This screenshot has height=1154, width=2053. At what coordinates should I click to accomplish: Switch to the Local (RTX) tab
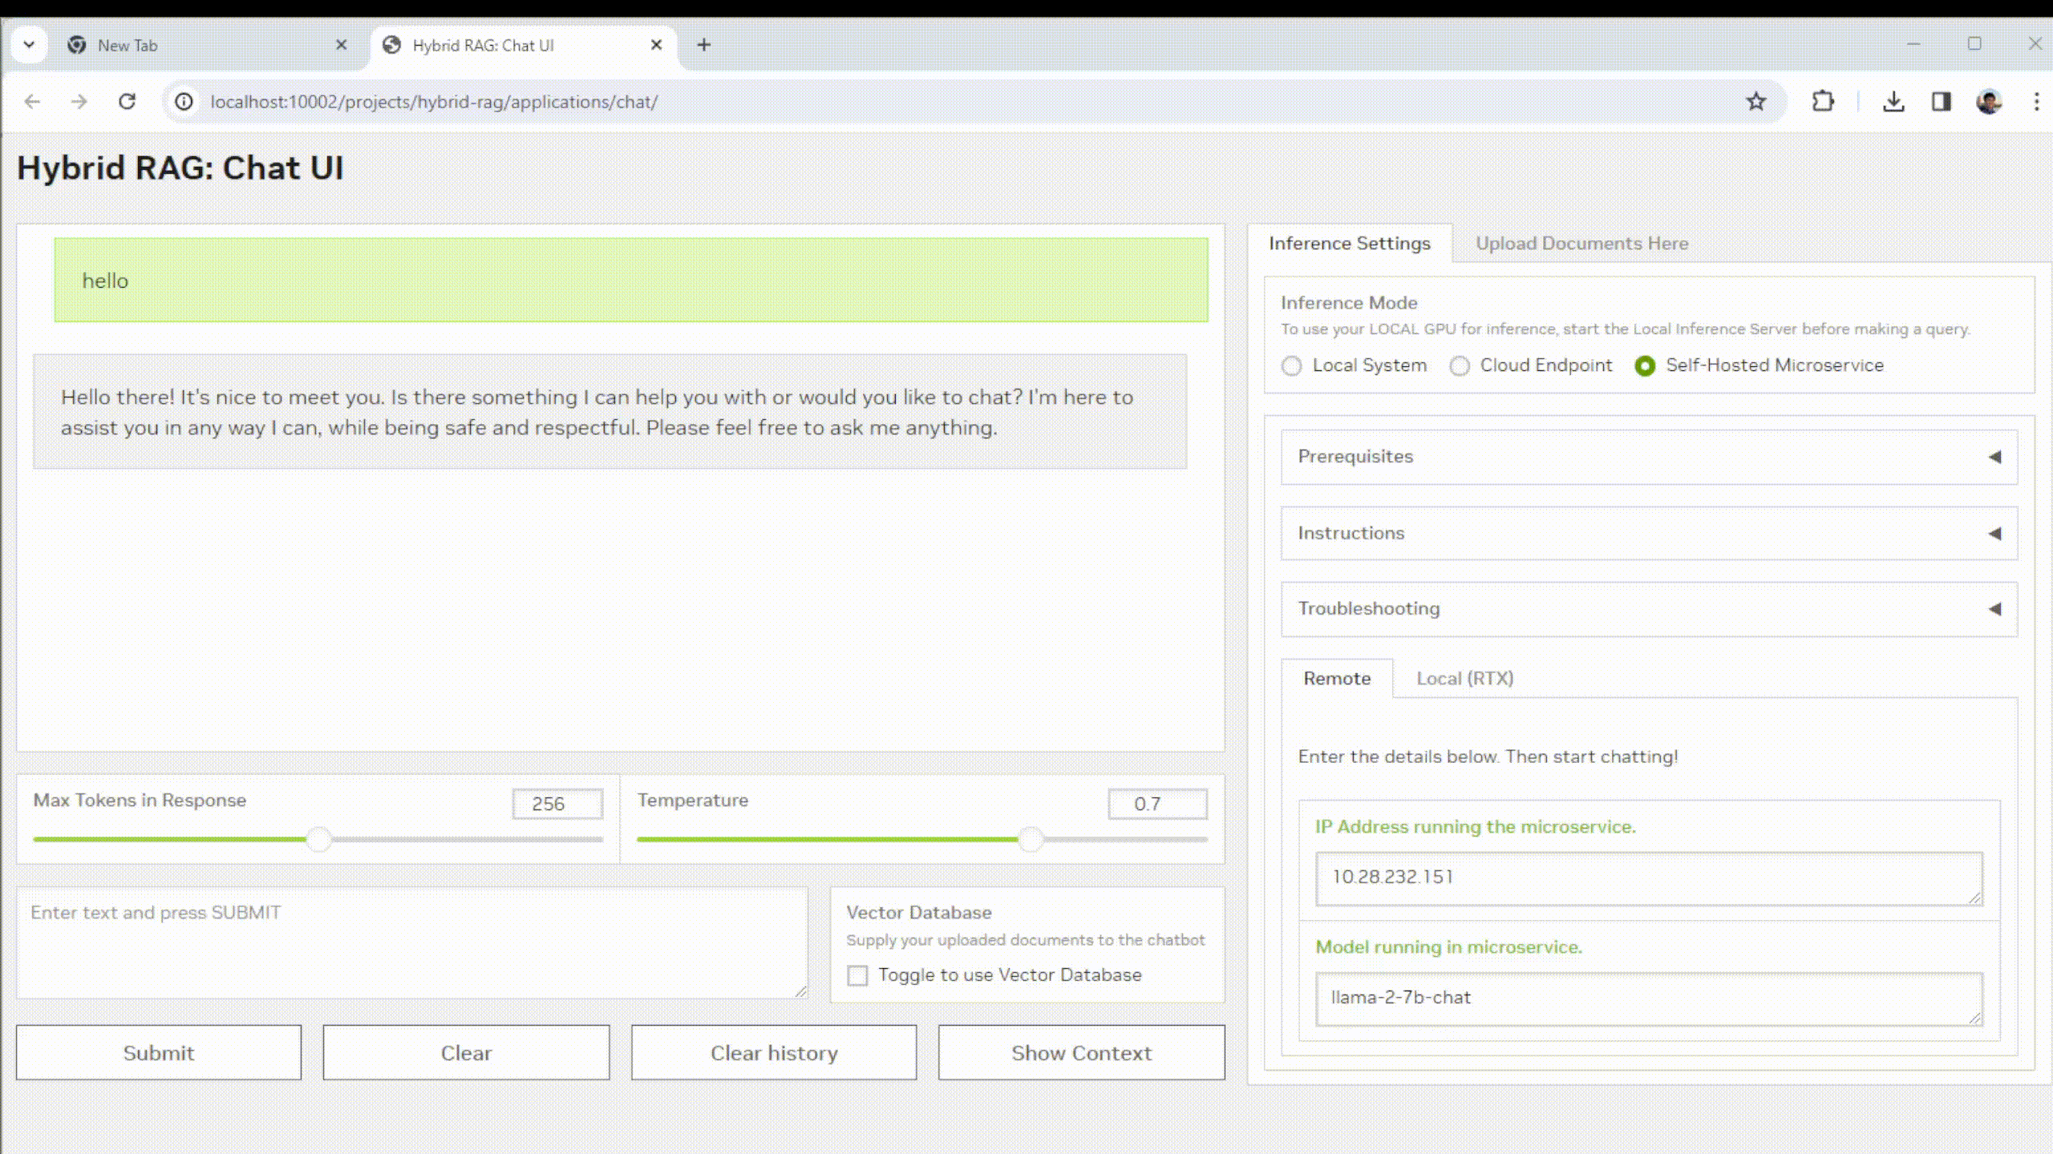click(x=1464, y=679)
